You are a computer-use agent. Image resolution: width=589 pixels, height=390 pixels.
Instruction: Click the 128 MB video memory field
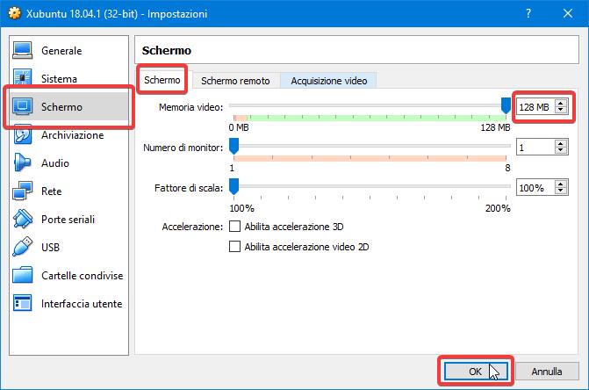tap(535, 107)
